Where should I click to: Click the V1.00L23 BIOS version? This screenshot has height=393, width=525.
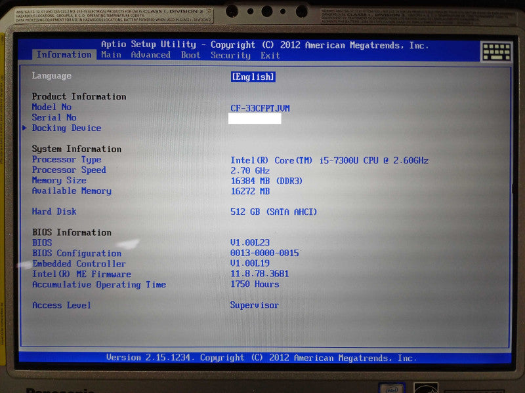click(250, 242)
